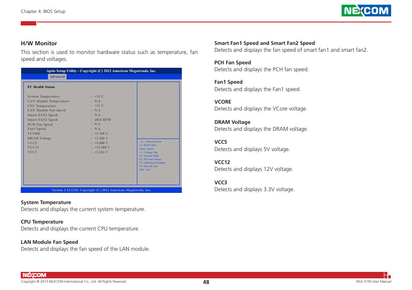Switch to the Advanced tab in the BIOS screenshot
Viewport: 412px width, 290px height.
[x=57, y=76]
